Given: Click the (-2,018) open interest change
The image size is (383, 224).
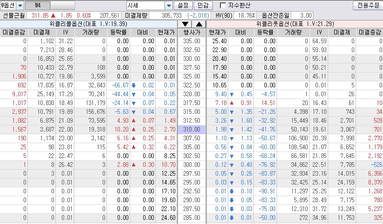Looking at the screenshot, I should [x=198, y=15].
